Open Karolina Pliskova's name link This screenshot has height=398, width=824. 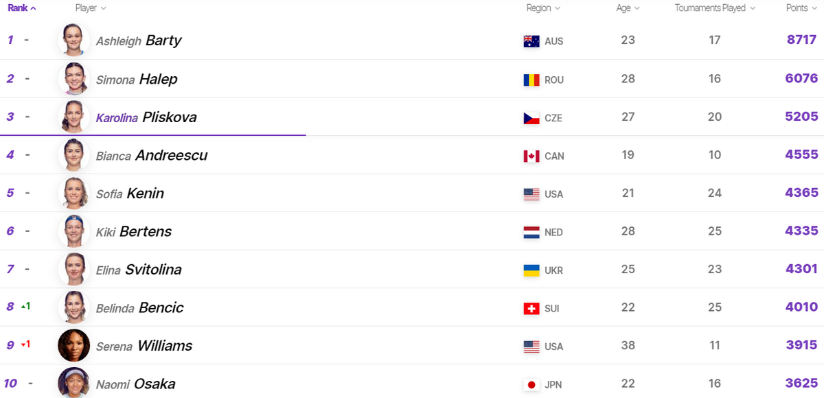point(146,117)
